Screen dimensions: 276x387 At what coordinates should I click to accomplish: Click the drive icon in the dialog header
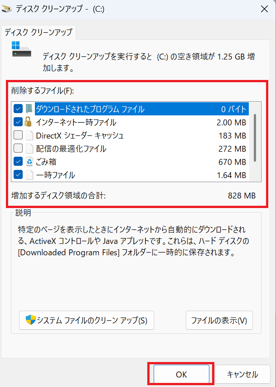[x=22, y=50]
